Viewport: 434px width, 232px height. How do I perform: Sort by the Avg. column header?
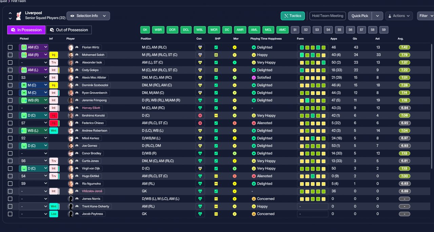click(x=400, y=39)
